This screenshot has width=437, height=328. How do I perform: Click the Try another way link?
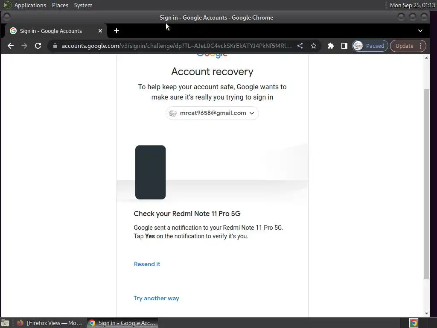(156, 298)
